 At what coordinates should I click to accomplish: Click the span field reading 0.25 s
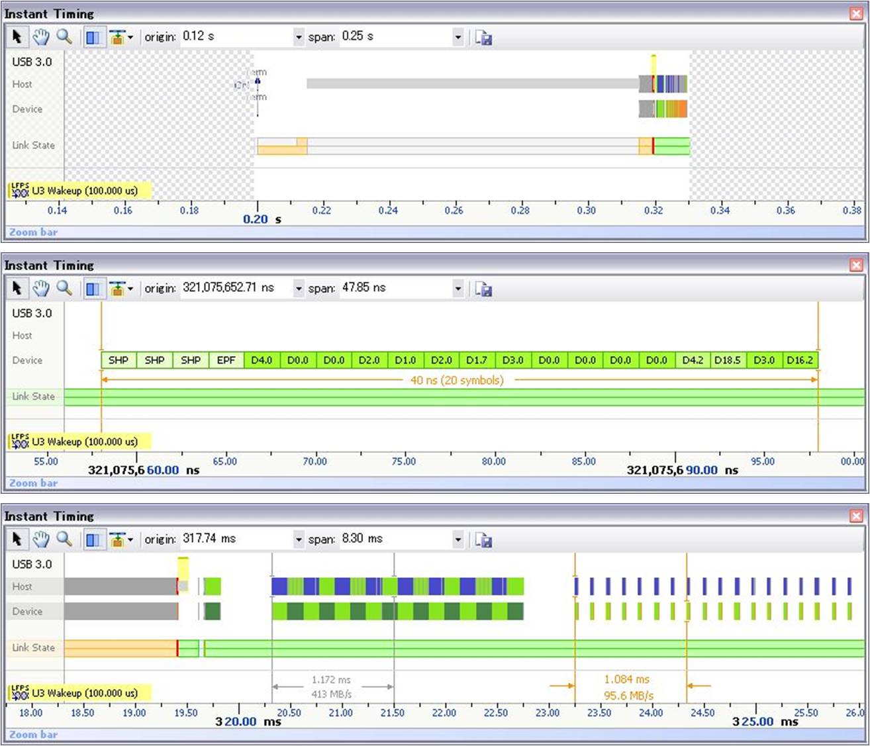point(395,36)
